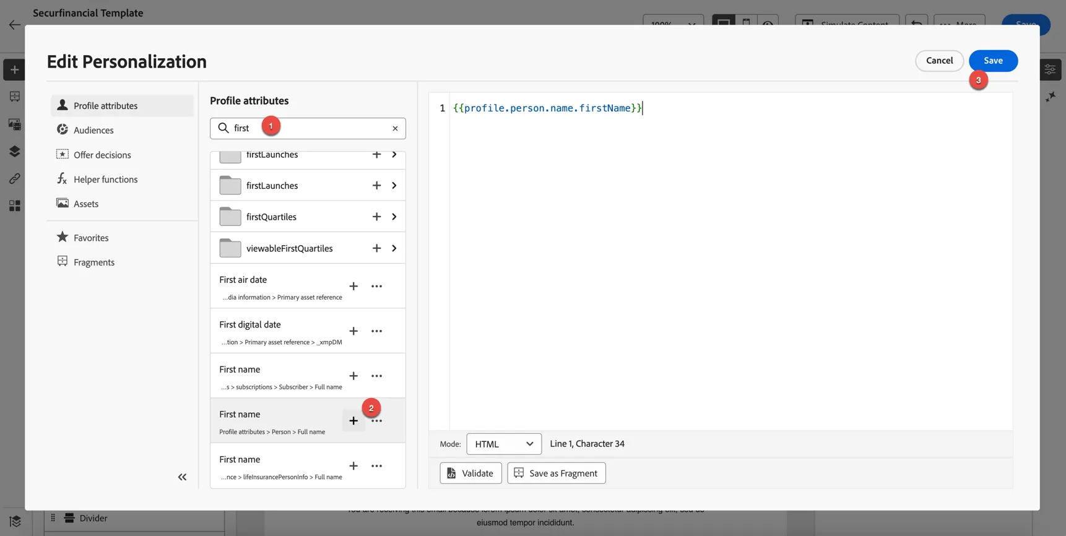Open more options for Subscriber First name
Image resolution: width=1066 pixels, height=536 pixels.
(x=376, y=376)
